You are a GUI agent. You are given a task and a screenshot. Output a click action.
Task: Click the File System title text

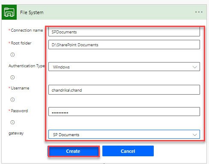[32, 12]
